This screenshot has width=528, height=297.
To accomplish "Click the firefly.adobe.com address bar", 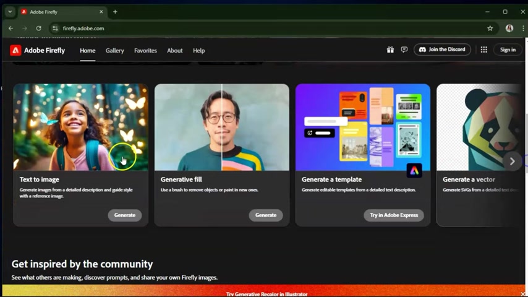I will pos(273,28).
